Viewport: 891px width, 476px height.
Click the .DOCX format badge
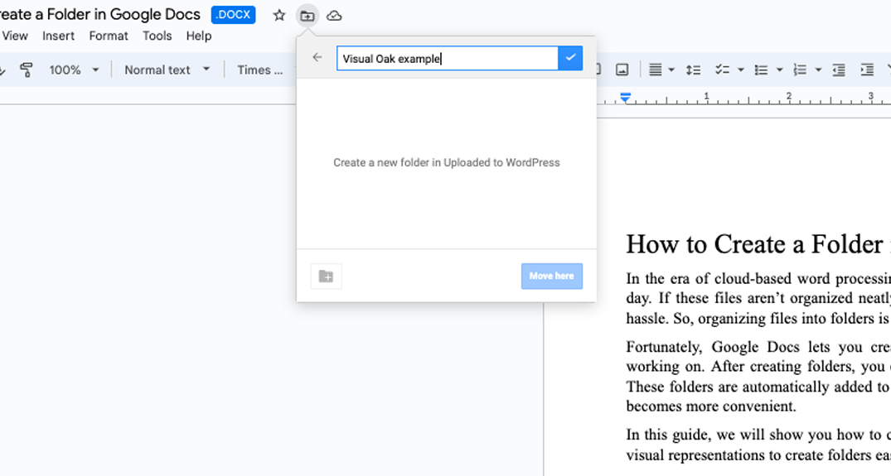tap(233, 15)
